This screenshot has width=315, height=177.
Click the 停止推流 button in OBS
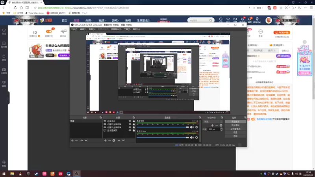pyautogui.click(x=235, y=122)
